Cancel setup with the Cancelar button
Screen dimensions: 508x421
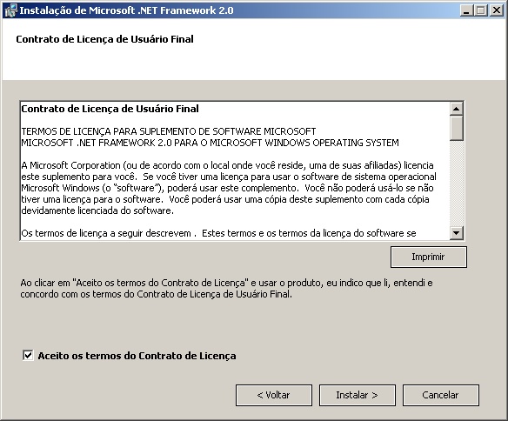tap(441, 395)
